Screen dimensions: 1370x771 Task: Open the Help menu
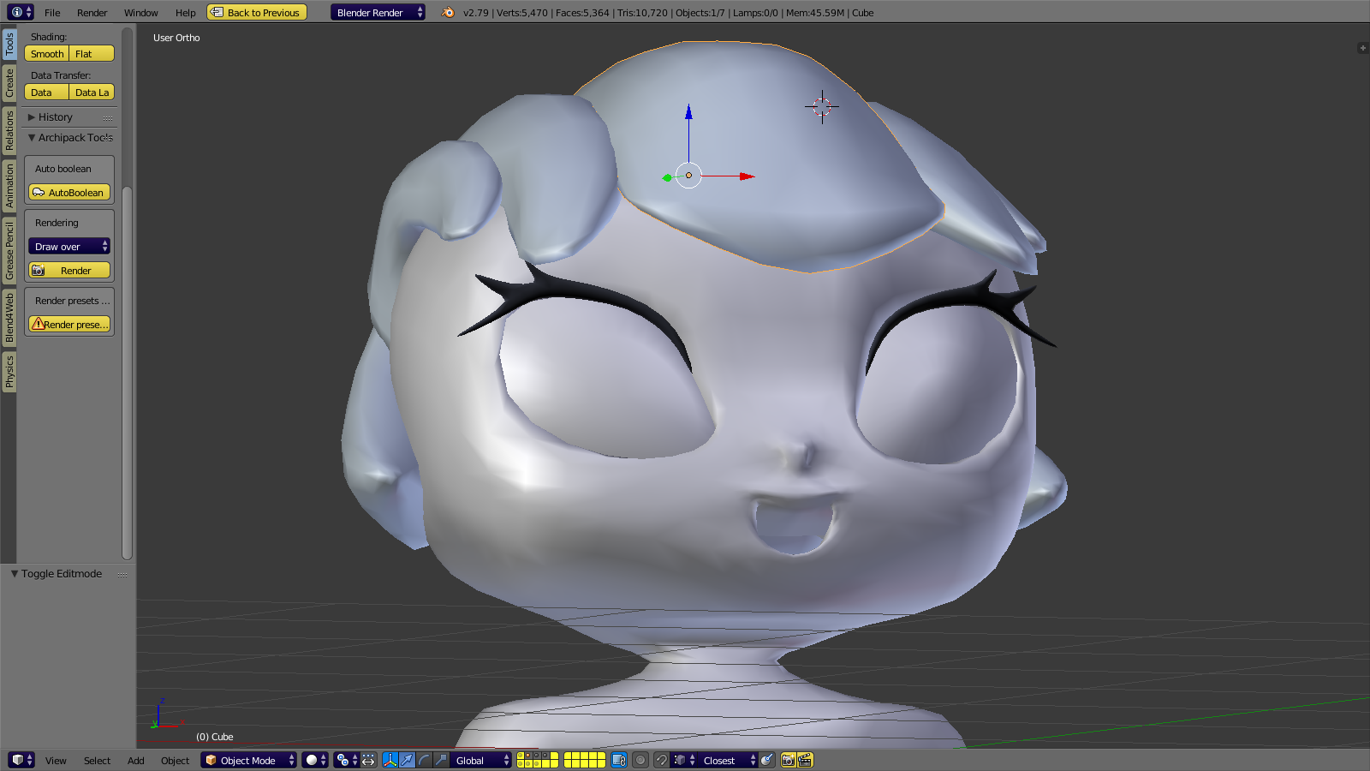tap(186, 13)
